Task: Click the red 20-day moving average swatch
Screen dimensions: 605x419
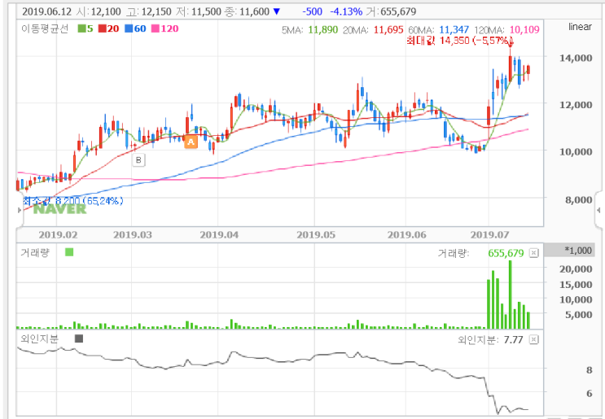Action: [x=102, y=28]
